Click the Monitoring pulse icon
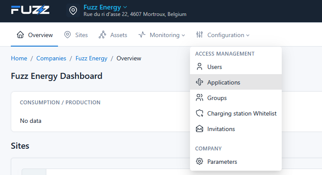 tap(142, 34)
